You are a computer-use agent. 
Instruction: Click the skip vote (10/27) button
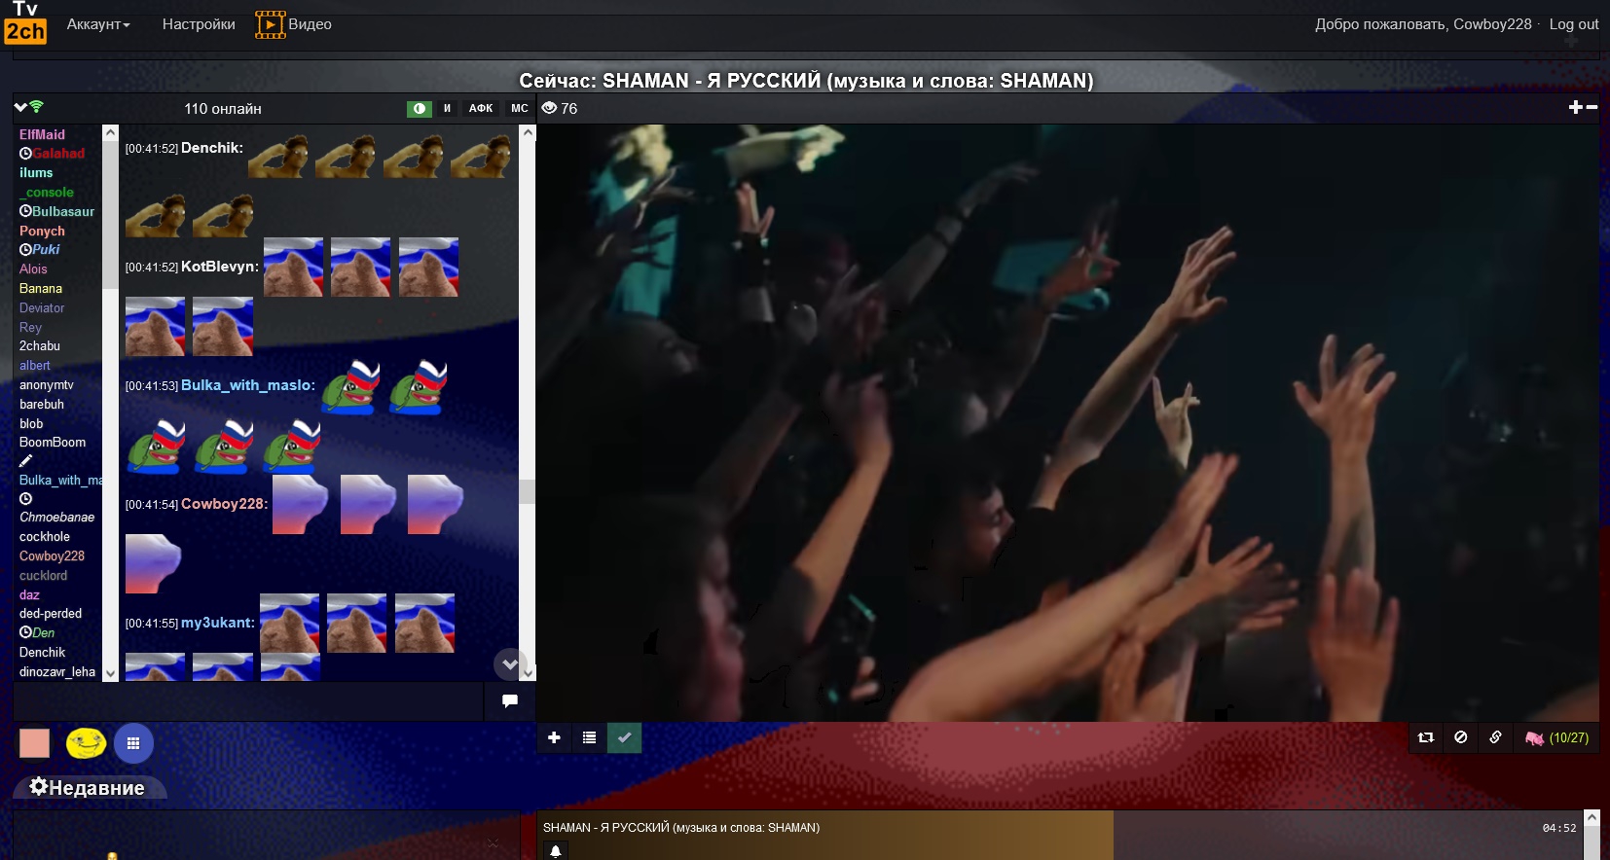pyautogui.click(x=1556, y=737)
